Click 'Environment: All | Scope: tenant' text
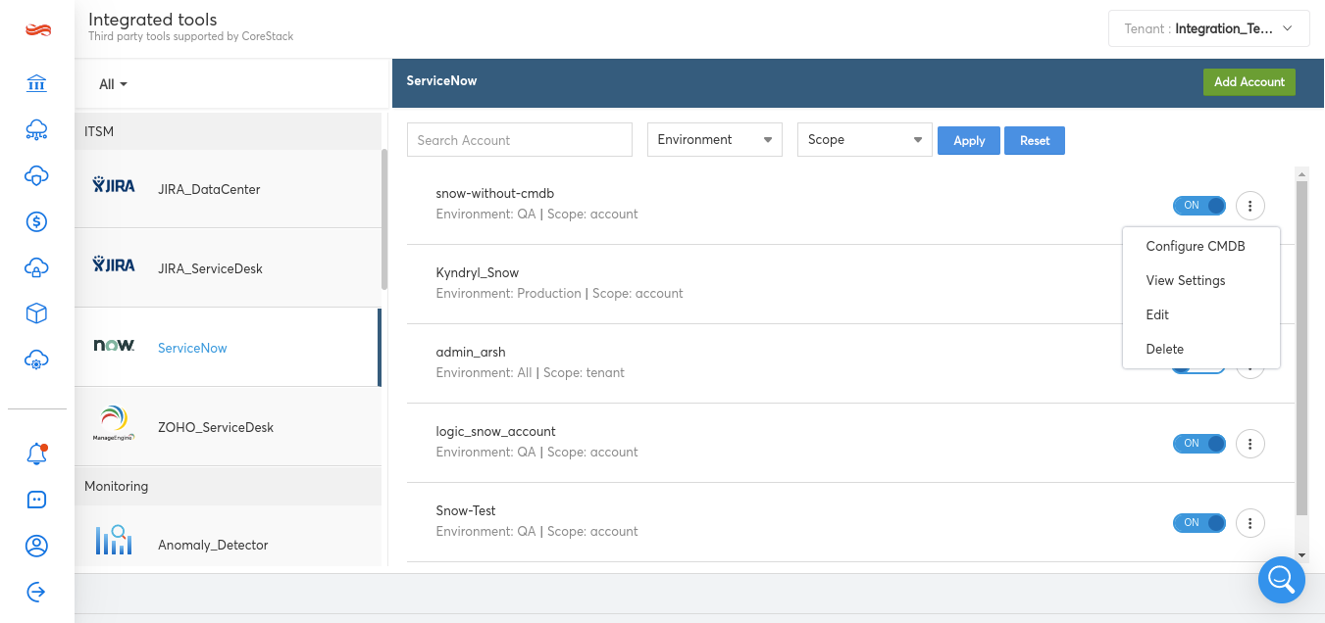Screen dimensions: 1325x623 tap(530, 372)
